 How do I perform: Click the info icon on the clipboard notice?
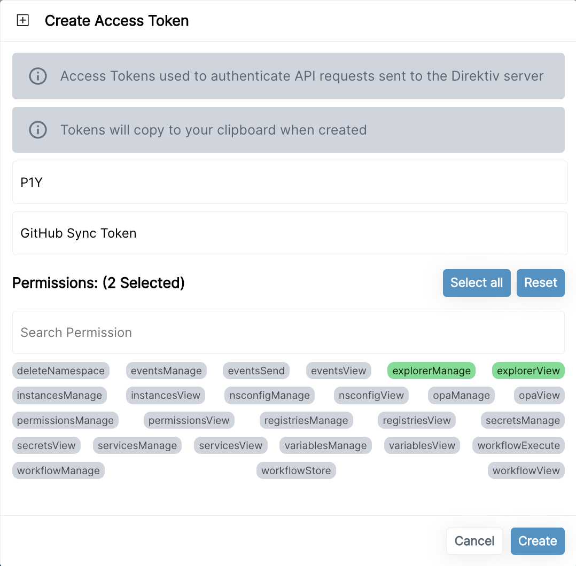pyautogui.click(x=38, y=130)
